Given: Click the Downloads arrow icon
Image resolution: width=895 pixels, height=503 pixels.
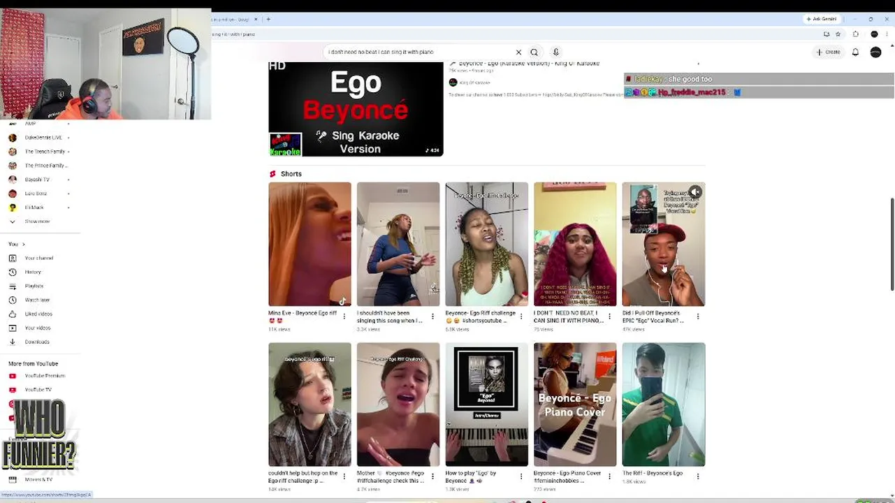Looking at the screenshot, I should pyautogui.click(x=12, y=342).
